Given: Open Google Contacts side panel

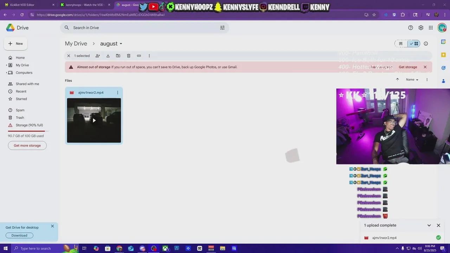Looking at the screenshot, I should 443,81.
